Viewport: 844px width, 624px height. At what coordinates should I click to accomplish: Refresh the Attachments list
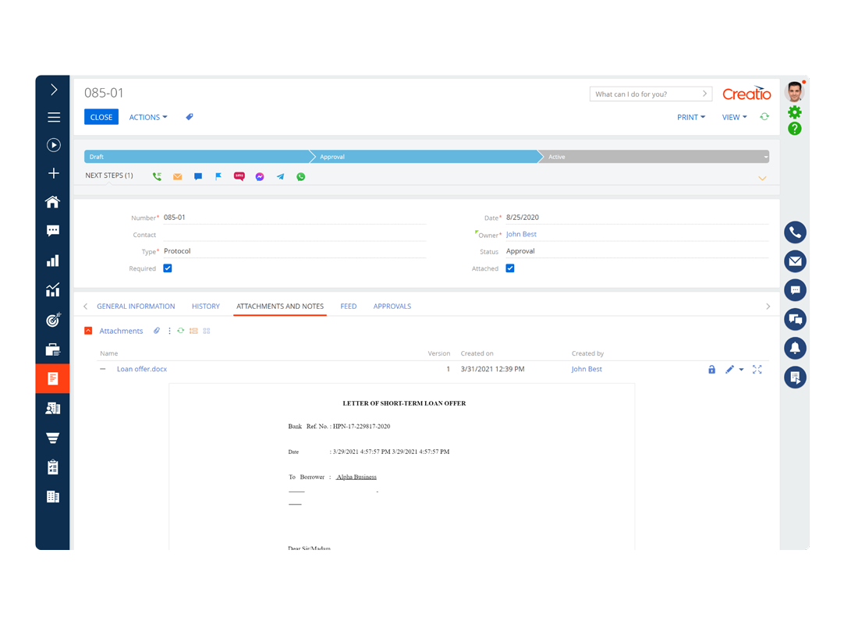(x=180, y=331)
